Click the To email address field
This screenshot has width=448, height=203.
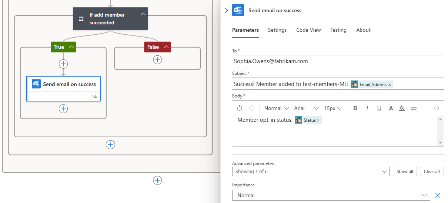tap(338, 61)
